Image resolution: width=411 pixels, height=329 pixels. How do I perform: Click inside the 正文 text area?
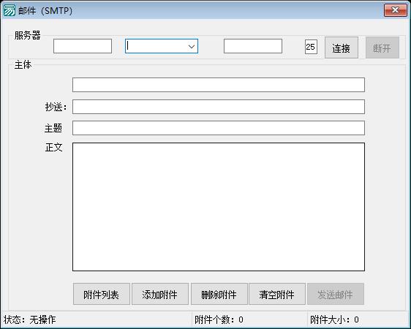pos(219,207)
